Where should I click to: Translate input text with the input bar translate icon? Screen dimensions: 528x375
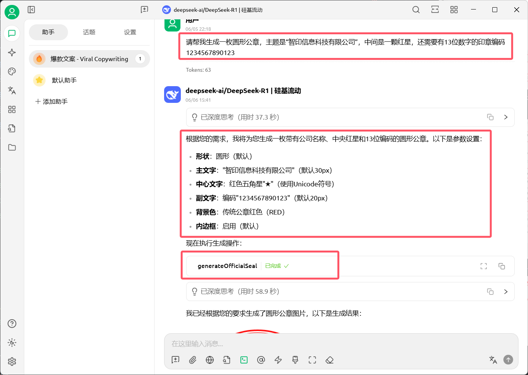point(493,360)
